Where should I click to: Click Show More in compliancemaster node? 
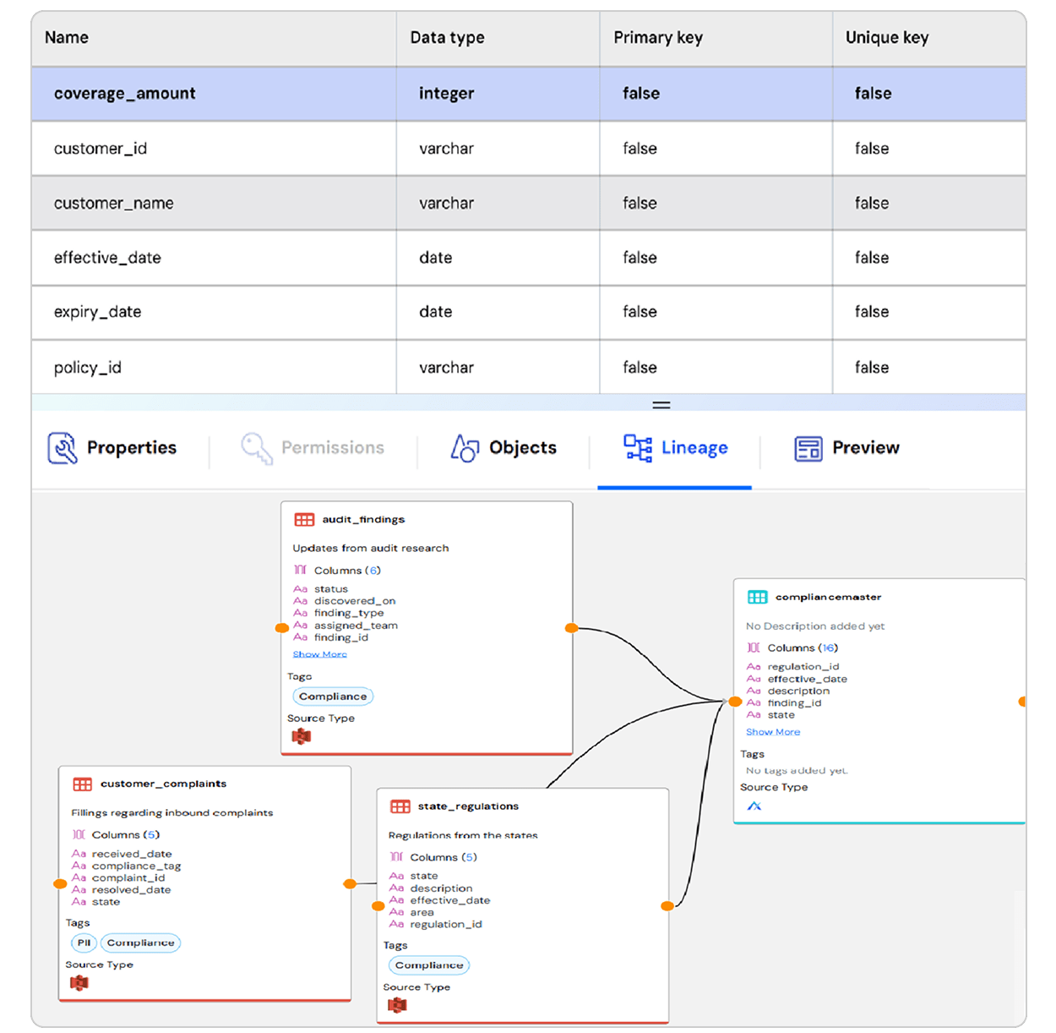point(772,732)
